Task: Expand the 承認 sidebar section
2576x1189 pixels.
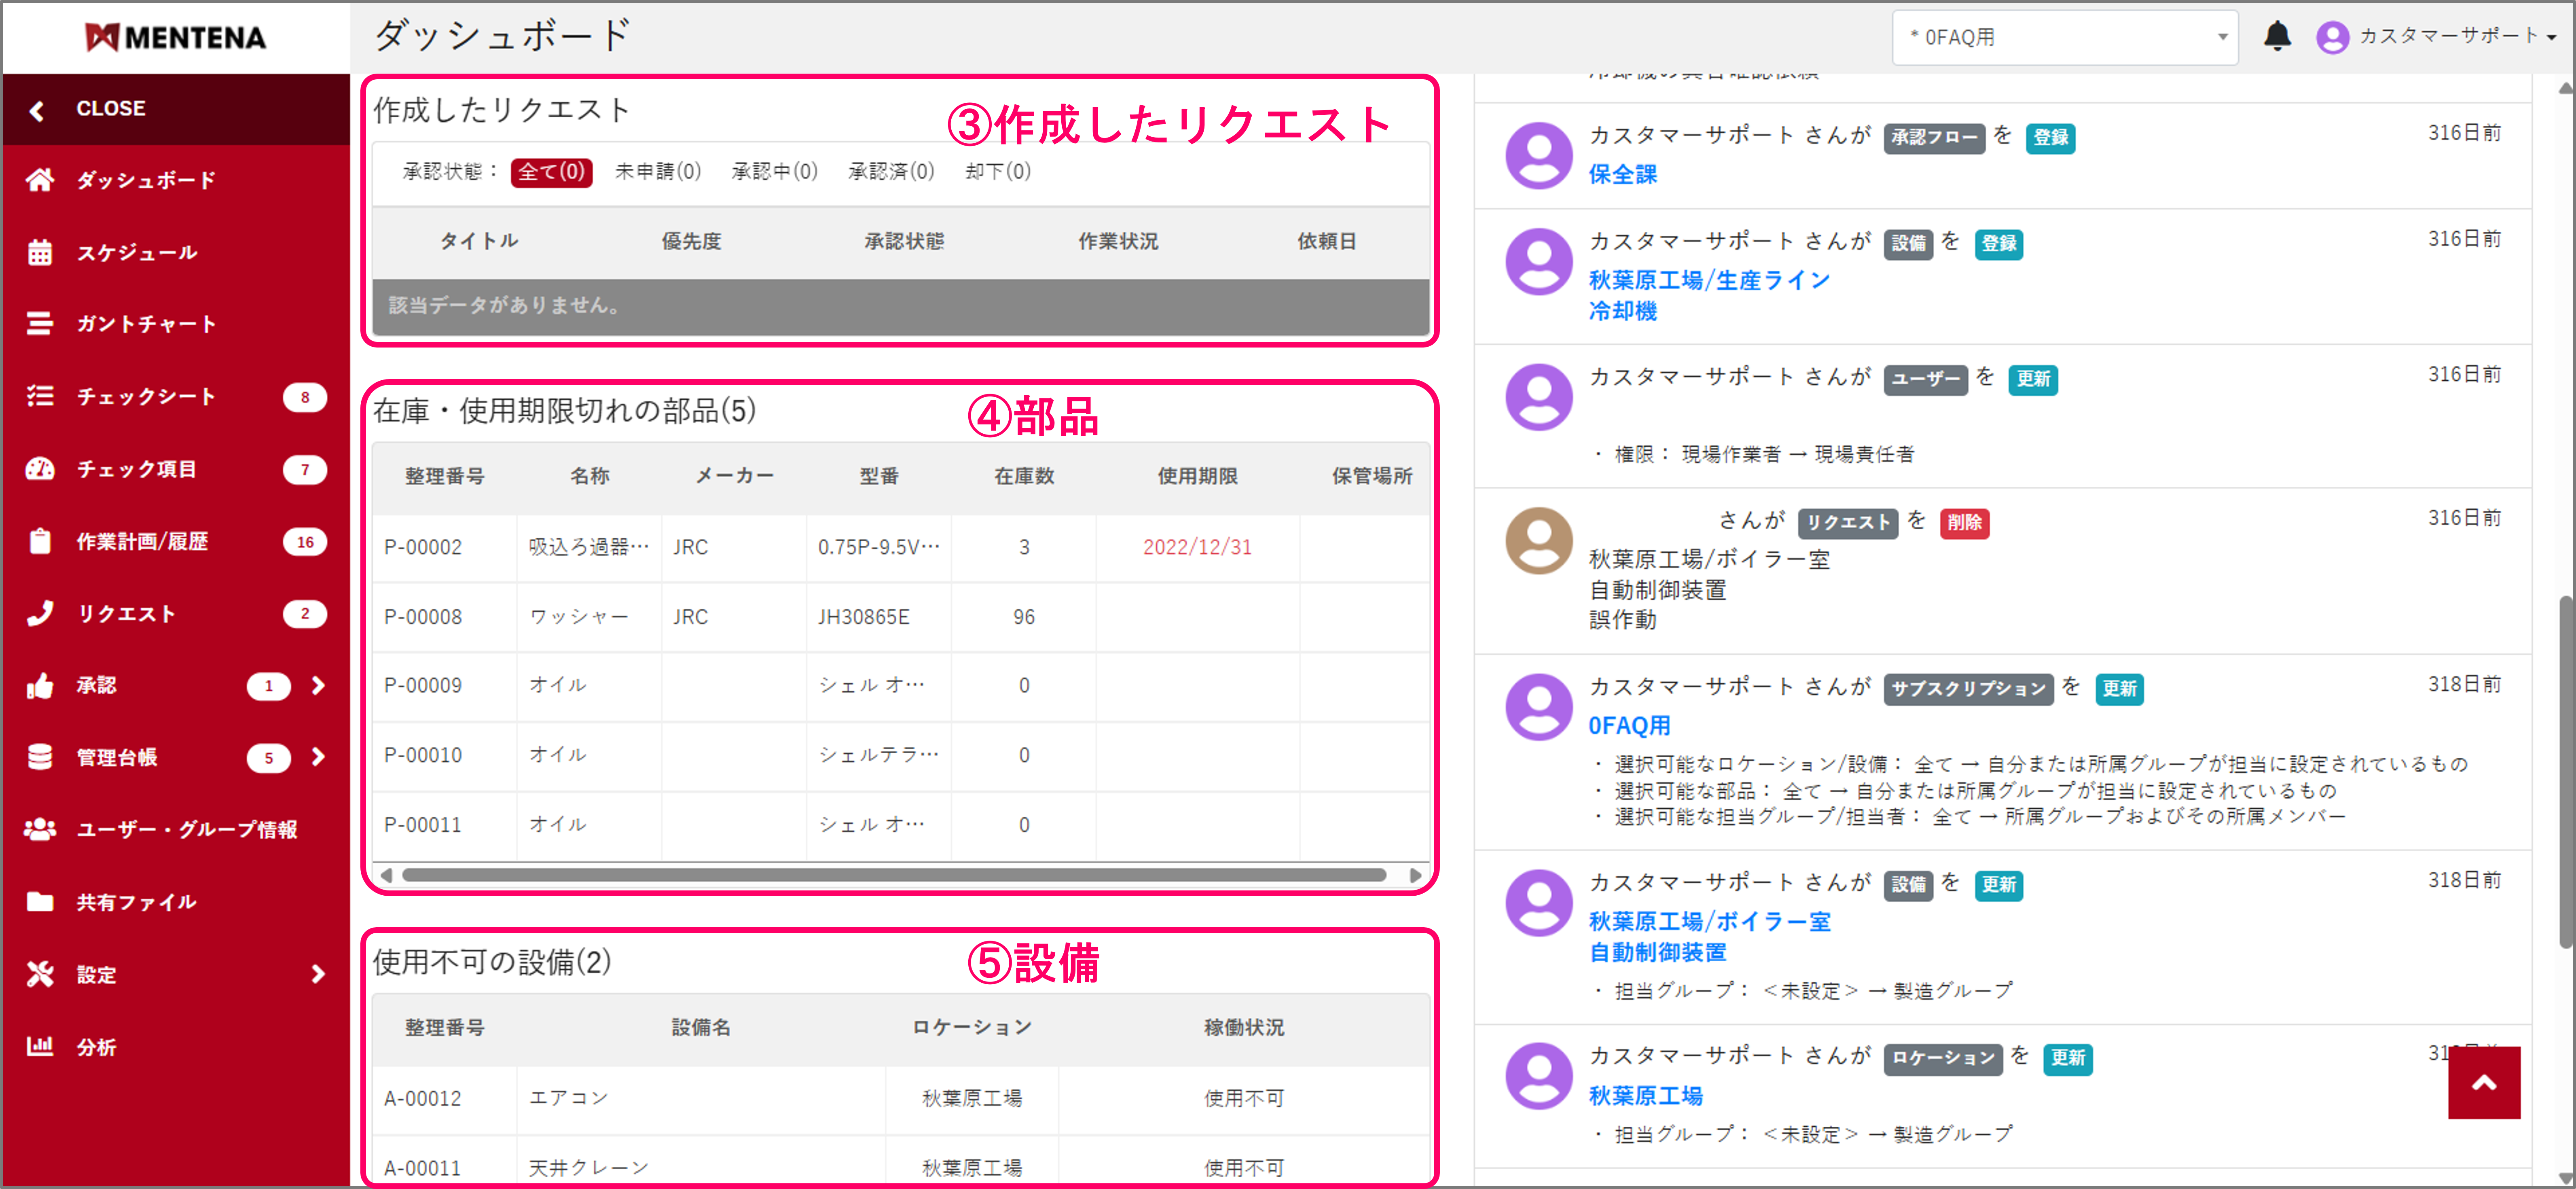Action: (x=318, y=686)
